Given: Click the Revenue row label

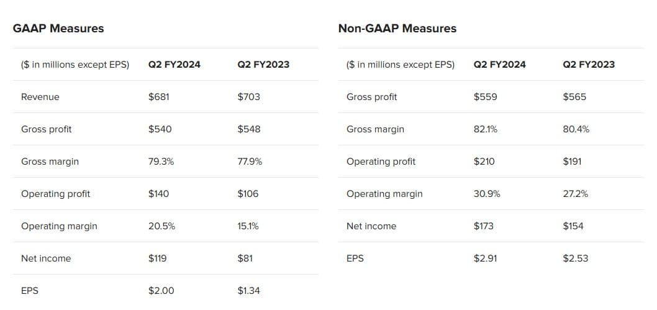Looking at the screenshot, I should (x=40, y=97).
